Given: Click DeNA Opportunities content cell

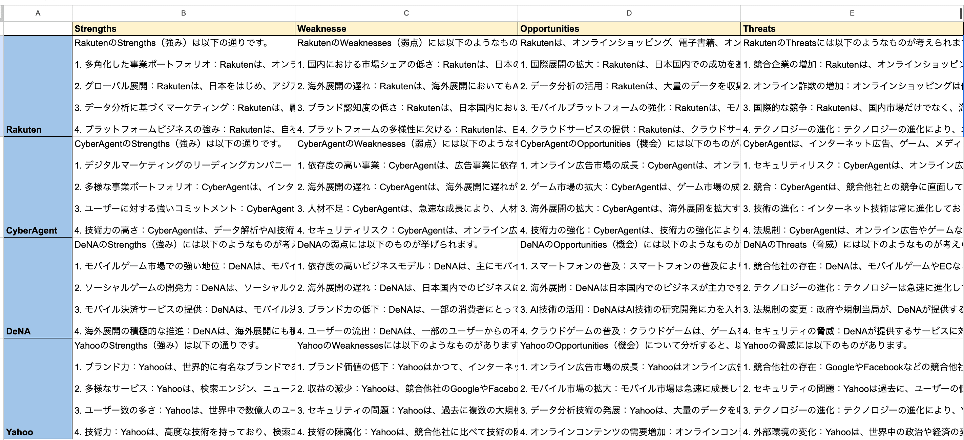Looking at the screenshot, I should tap(629, 288).
